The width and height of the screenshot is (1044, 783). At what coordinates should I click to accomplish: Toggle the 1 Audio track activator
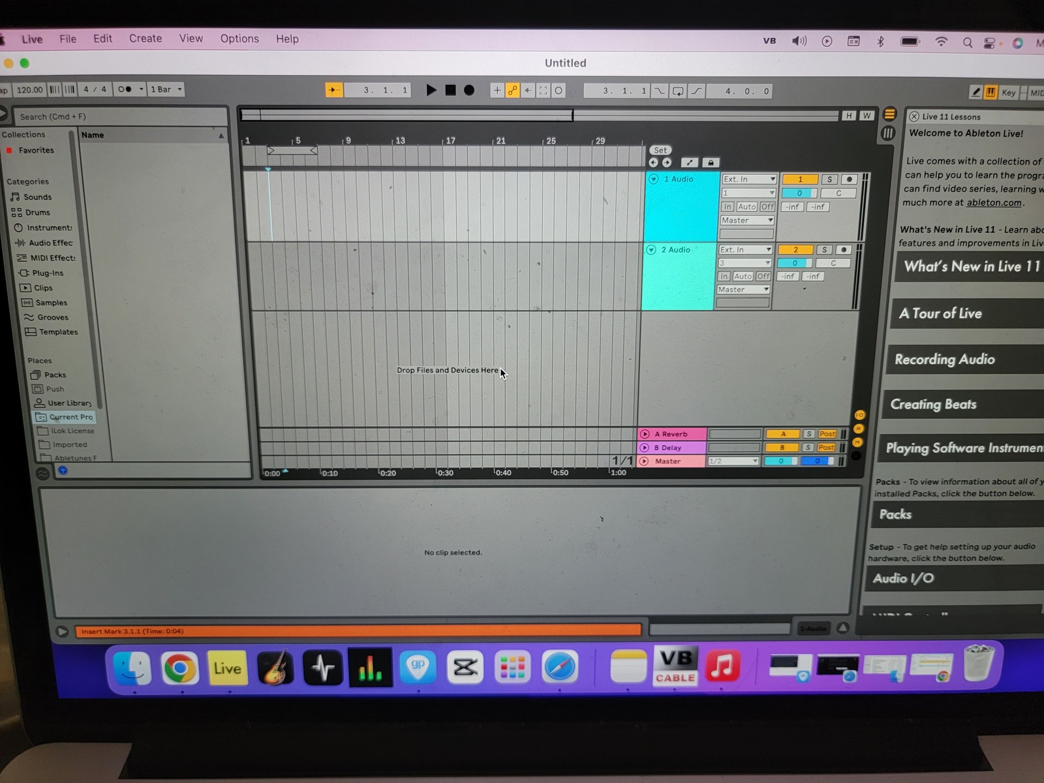[800, 179]
